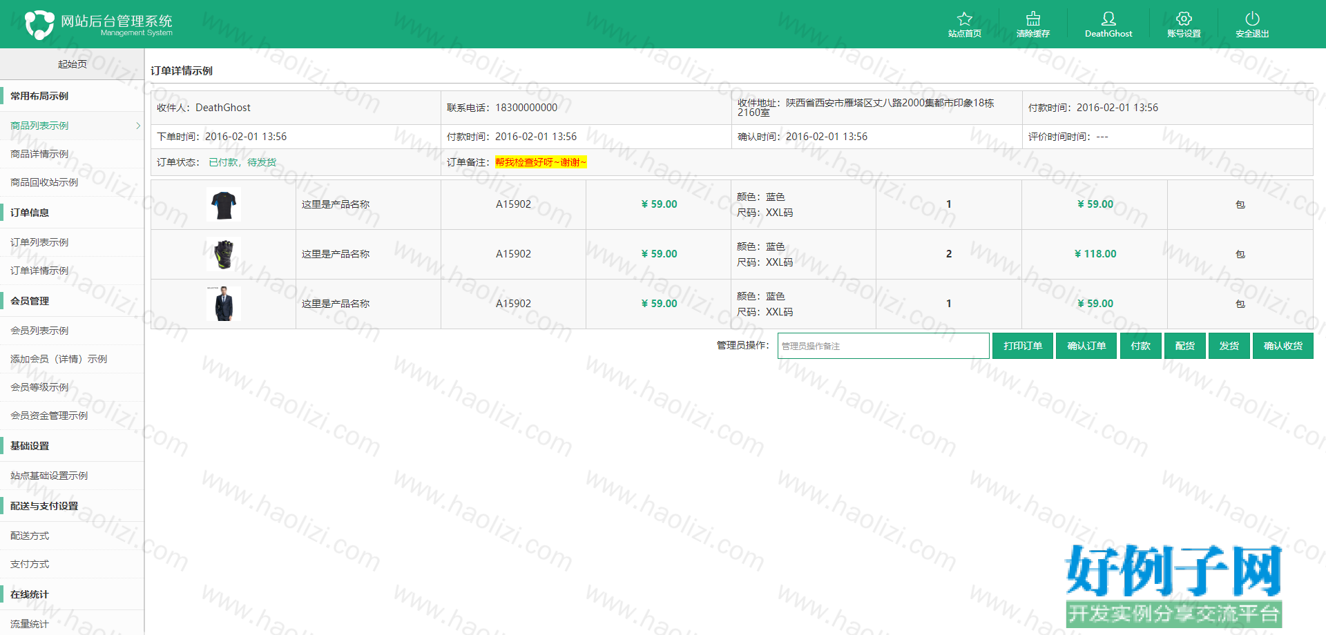Open 订单详情示例 in sidebar

click(39, 271)
